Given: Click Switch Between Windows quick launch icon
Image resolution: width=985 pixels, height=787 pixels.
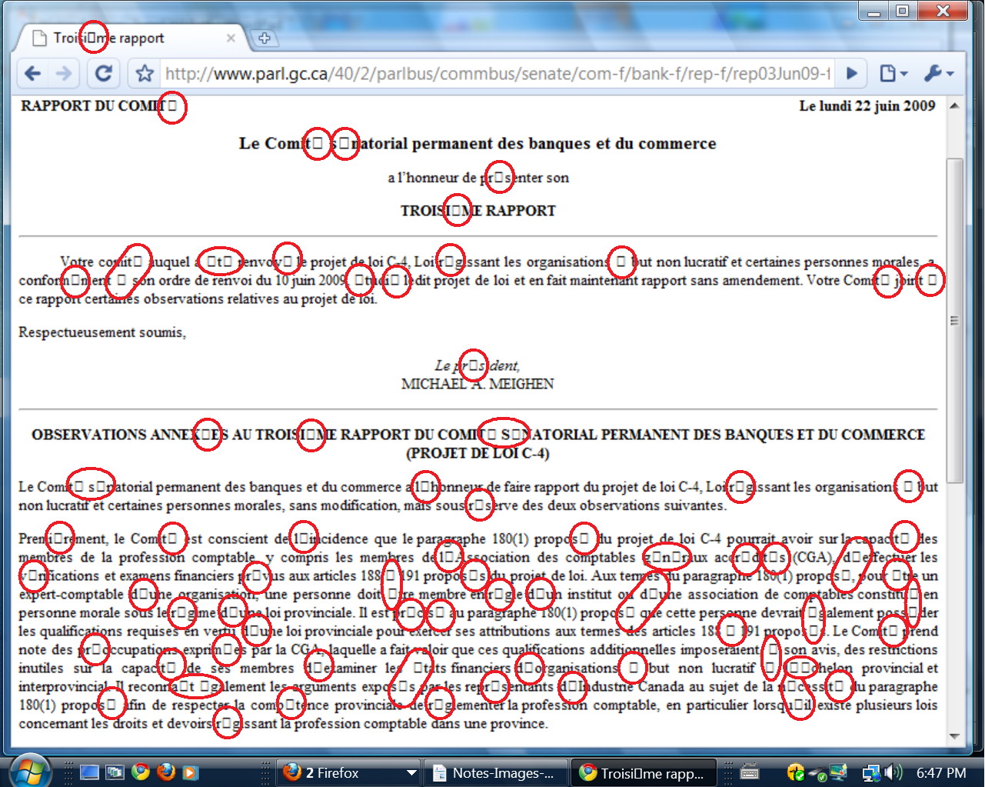Looking at the screenshot, I should point(115,772).
